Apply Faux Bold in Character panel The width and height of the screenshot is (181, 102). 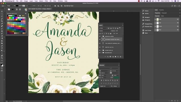tap(101, 80)
